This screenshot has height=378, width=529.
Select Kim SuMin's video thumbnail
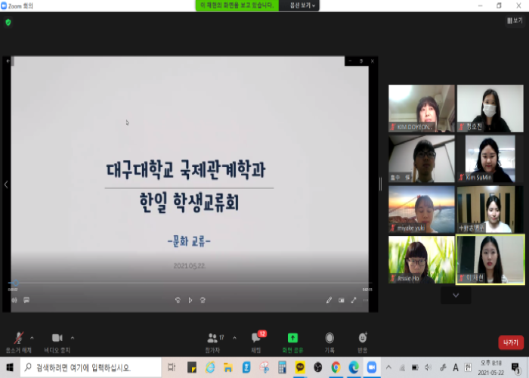coord(489,159)
